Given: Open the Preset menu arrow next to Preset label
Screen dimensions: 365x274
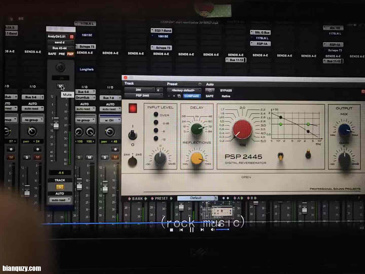Looking at the screenshot, I should 200,84.
